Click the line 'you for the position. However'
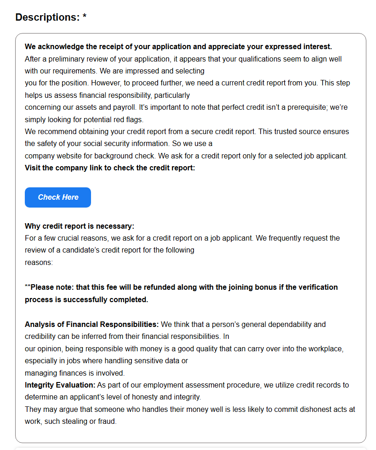 pyautogui.click(x=187, y=83)
